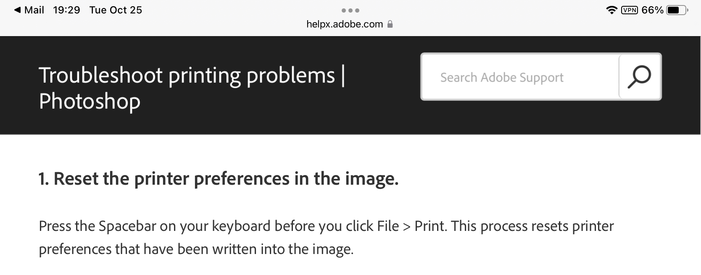Tap the back arrow to Mail
Screen dimensions: 701x275
17,10
